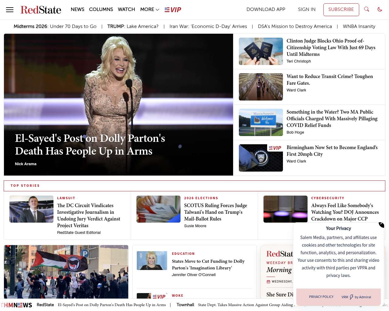Image resolution: width=389 pixels, height=311 pixels.
Task: Click the WOKE category tag
Action: point(177,296)
